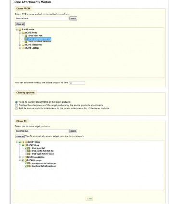Select Replace the attachments radio option
This screenshot has width=178, height=204.
click(16, 105)
